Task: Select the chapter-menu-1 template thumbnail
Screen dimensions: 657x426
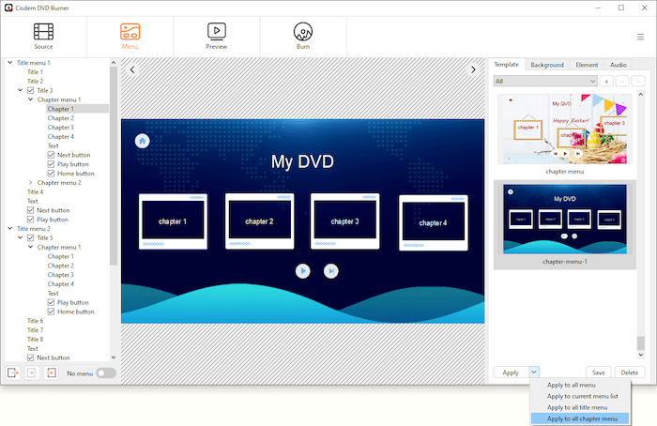Action: pyautogui.click(x=565, y=219)
